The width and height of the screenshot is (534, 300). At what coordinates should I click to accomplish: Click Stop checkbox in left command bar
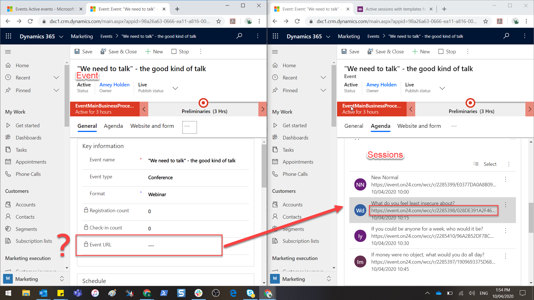point(174,52)
